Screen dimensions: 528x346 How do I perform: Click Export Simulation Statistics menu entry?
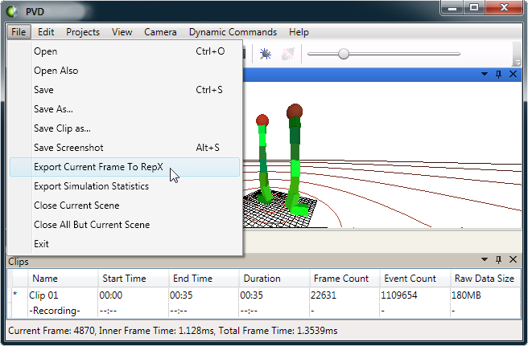click(x=91, y=186)
